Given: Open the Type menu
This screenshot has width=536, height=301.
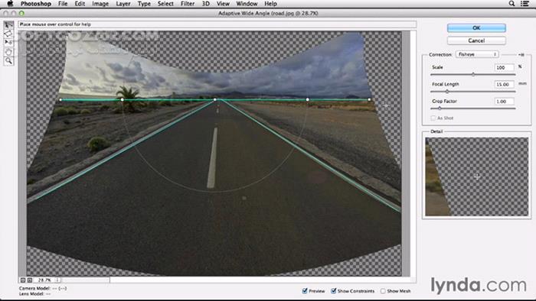Looking at the screenshot, I should [144, 4].
